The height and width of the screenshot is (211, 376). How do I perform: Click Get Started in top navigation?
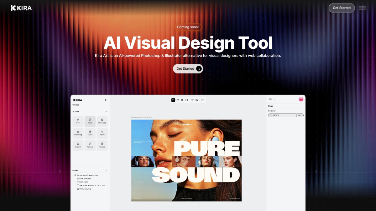pos(342,8)
